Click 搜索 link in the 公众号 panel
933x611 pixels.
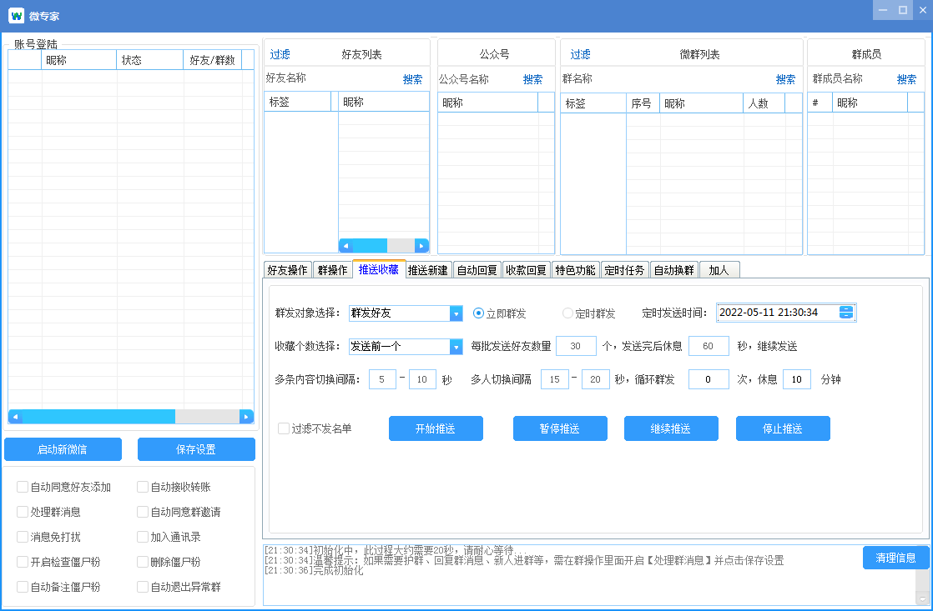[x=532, y=79]
